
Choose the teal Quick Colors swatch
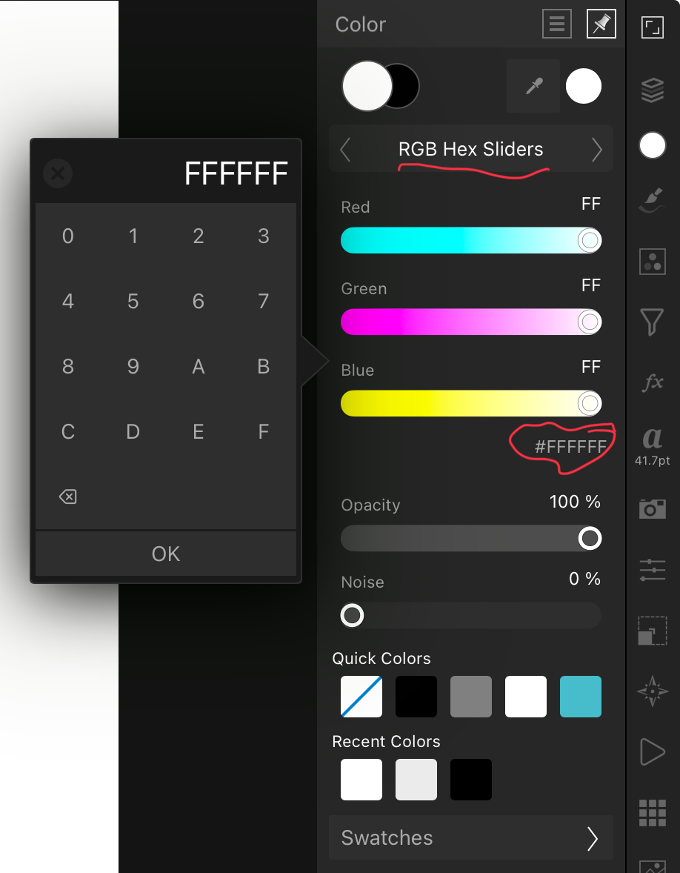point(581,697)
